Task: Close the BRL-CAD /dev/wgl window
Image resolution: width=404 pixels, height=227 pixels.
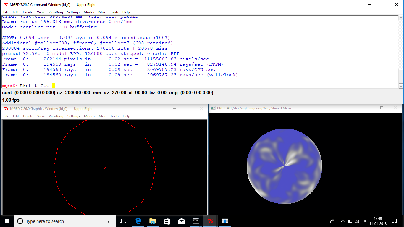Action: (x=395, y=108)
